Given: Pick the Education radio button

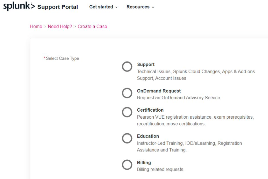Looking at the screenshot, I should (x=127, y=139).
